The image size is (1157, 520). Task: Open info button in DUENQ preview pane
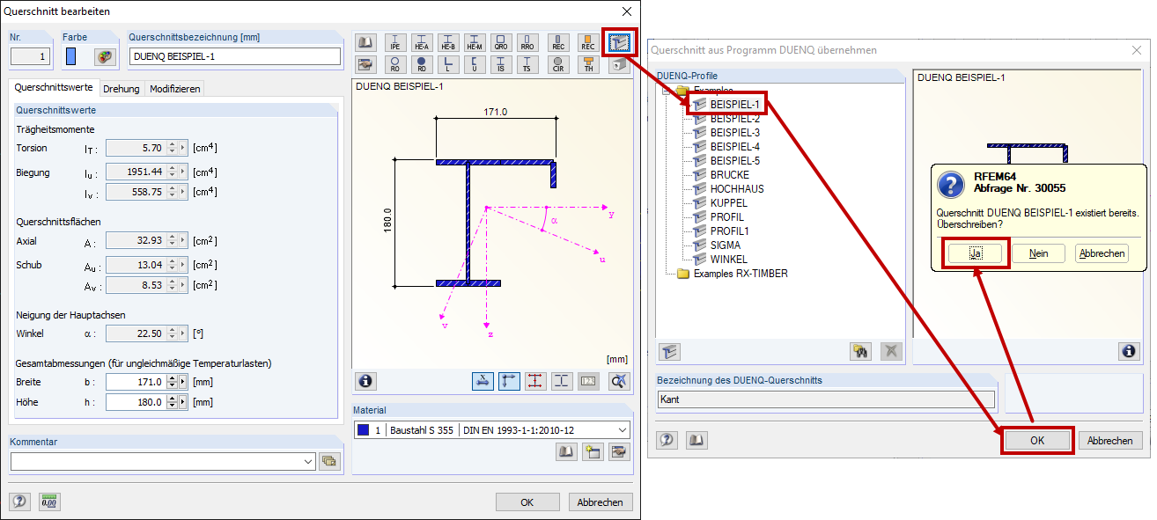1128,351
